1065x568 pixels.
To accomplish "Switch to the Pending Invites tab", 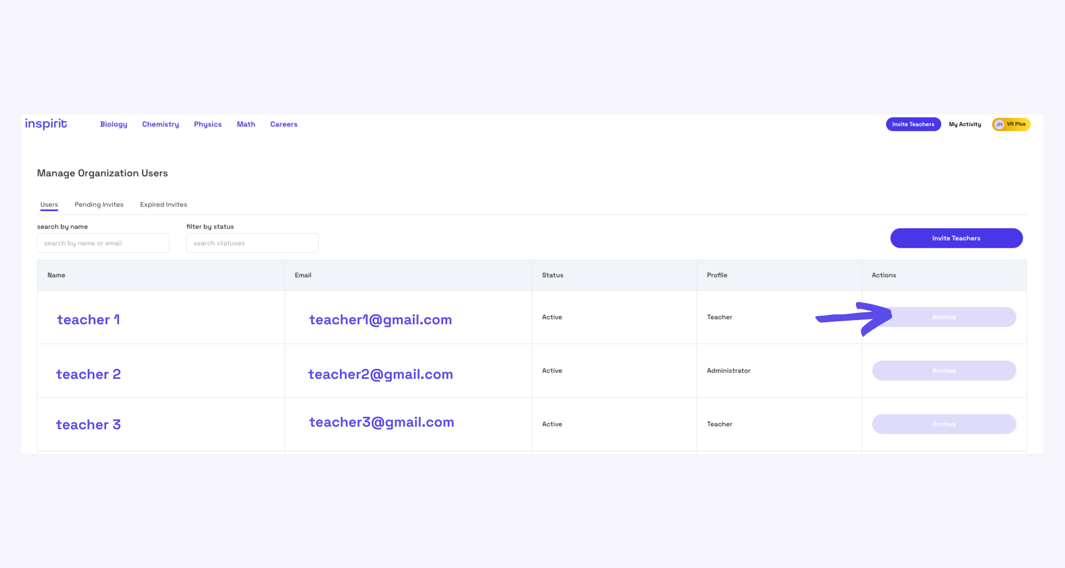I will pos(99,205).
